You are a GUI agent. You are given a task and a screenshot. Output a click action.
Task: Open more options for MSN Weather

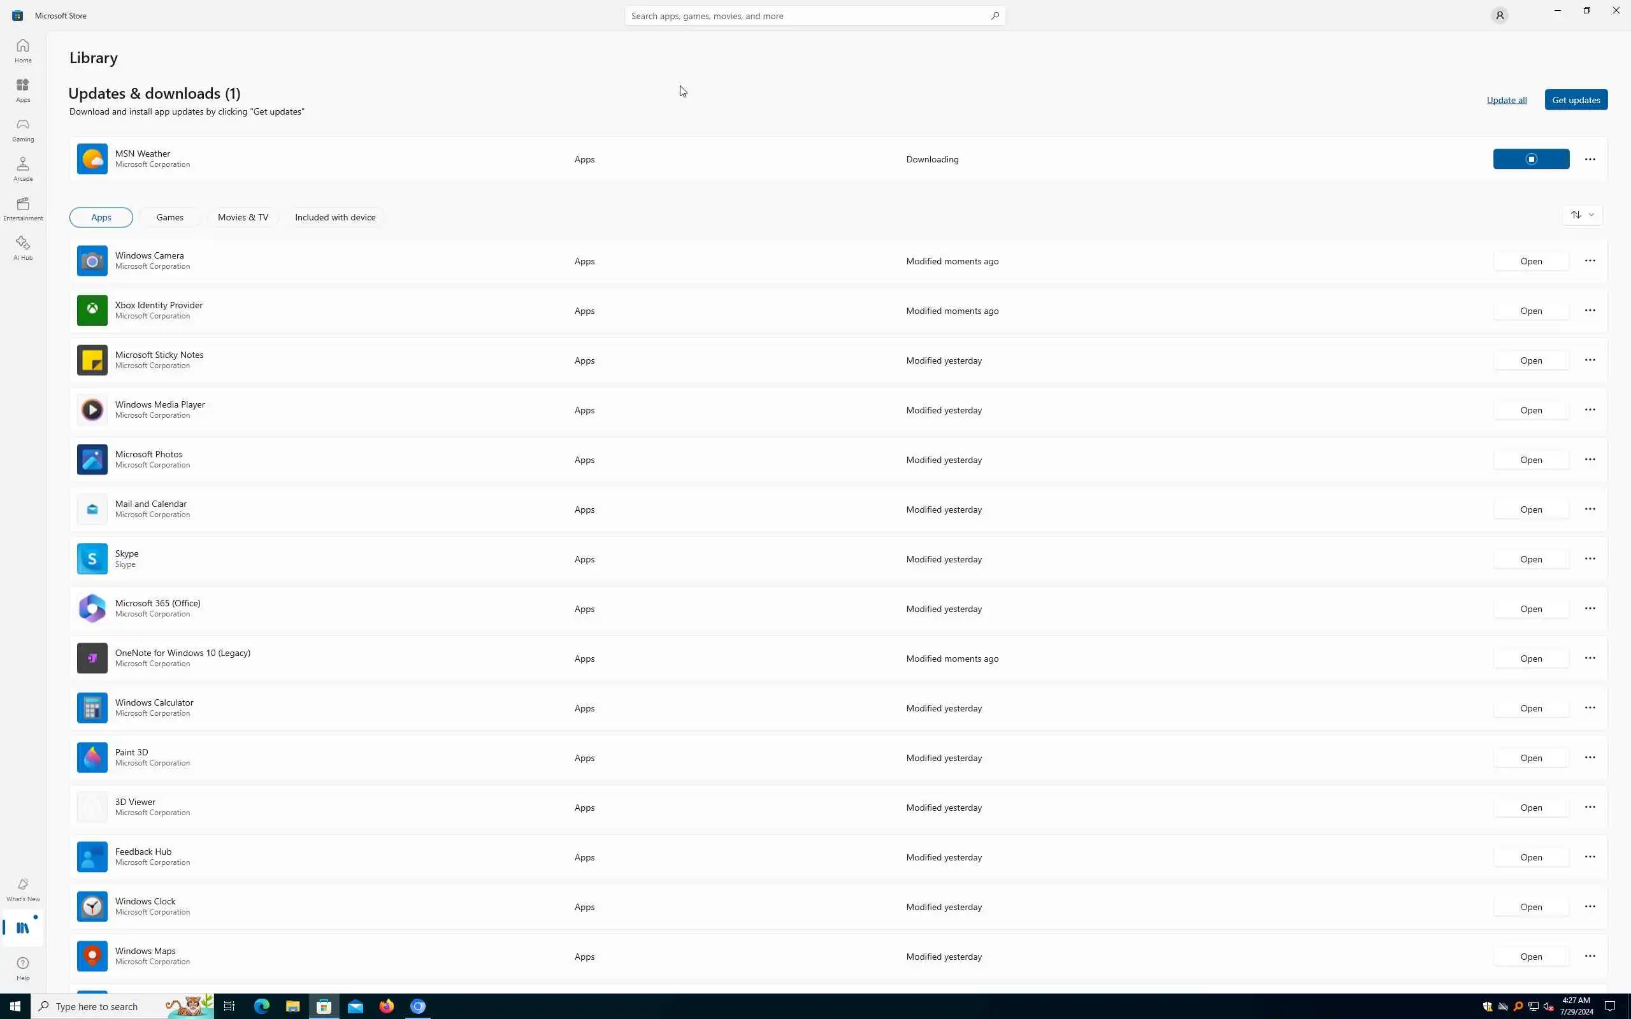click(x=1589, y=159)
